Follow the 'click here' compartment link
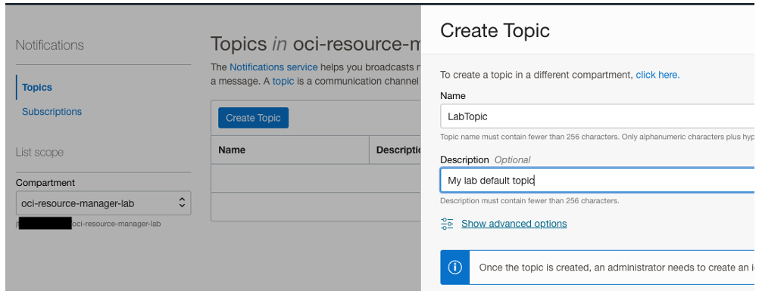The height and width of the screenshot is (294, 762). pos(657,75)
